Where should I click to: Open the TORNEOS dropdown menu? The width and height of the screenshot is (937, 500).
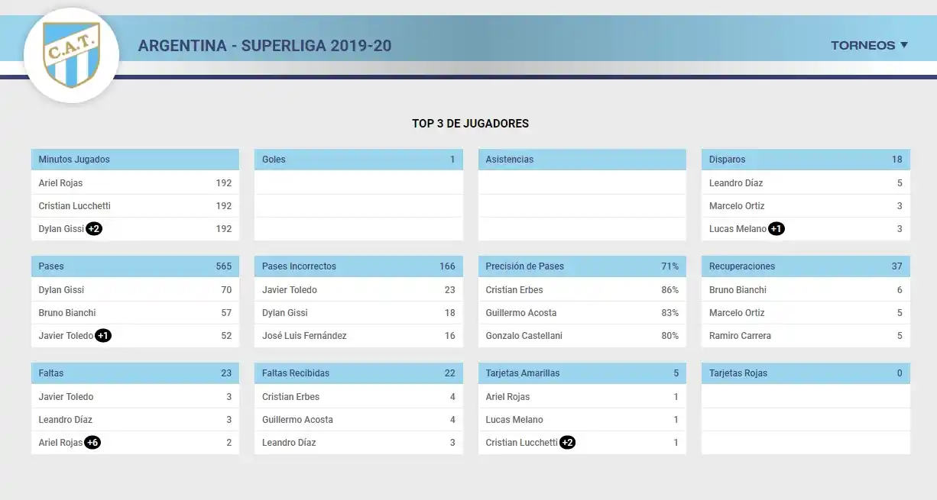click(x=869, y=45)
